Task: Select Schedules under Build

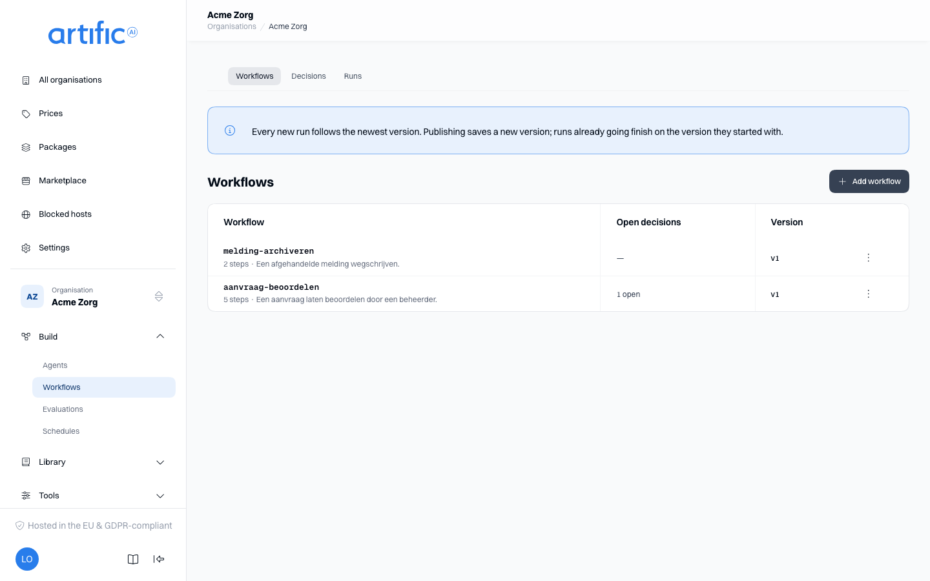Action: click(x=104, y=431)
